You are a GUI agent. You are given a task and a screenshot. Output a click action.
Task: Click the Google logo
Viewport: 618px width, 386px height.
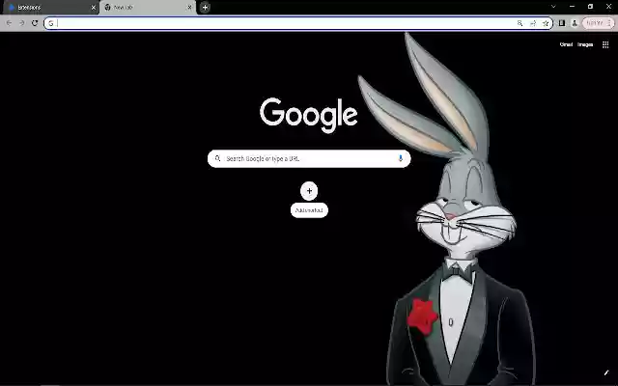[x=309, y=115]
